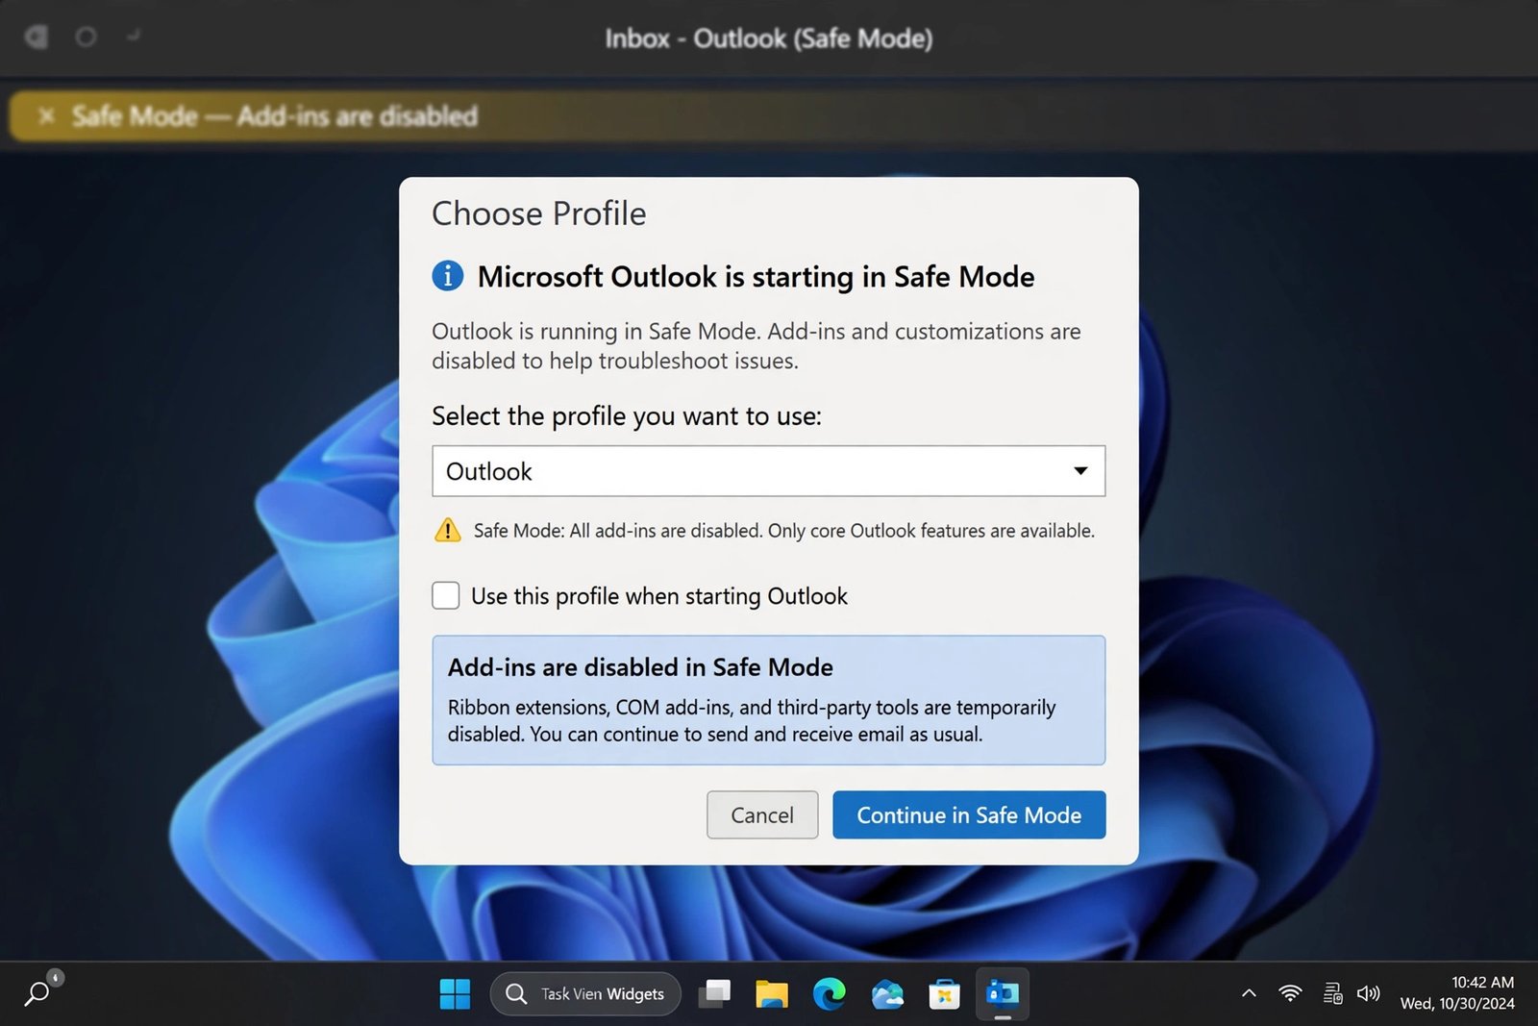Click 'Microsoft Outlook is starting in Safe Mode' heading
This screenshot has width=1538, height=1026.
756,277
